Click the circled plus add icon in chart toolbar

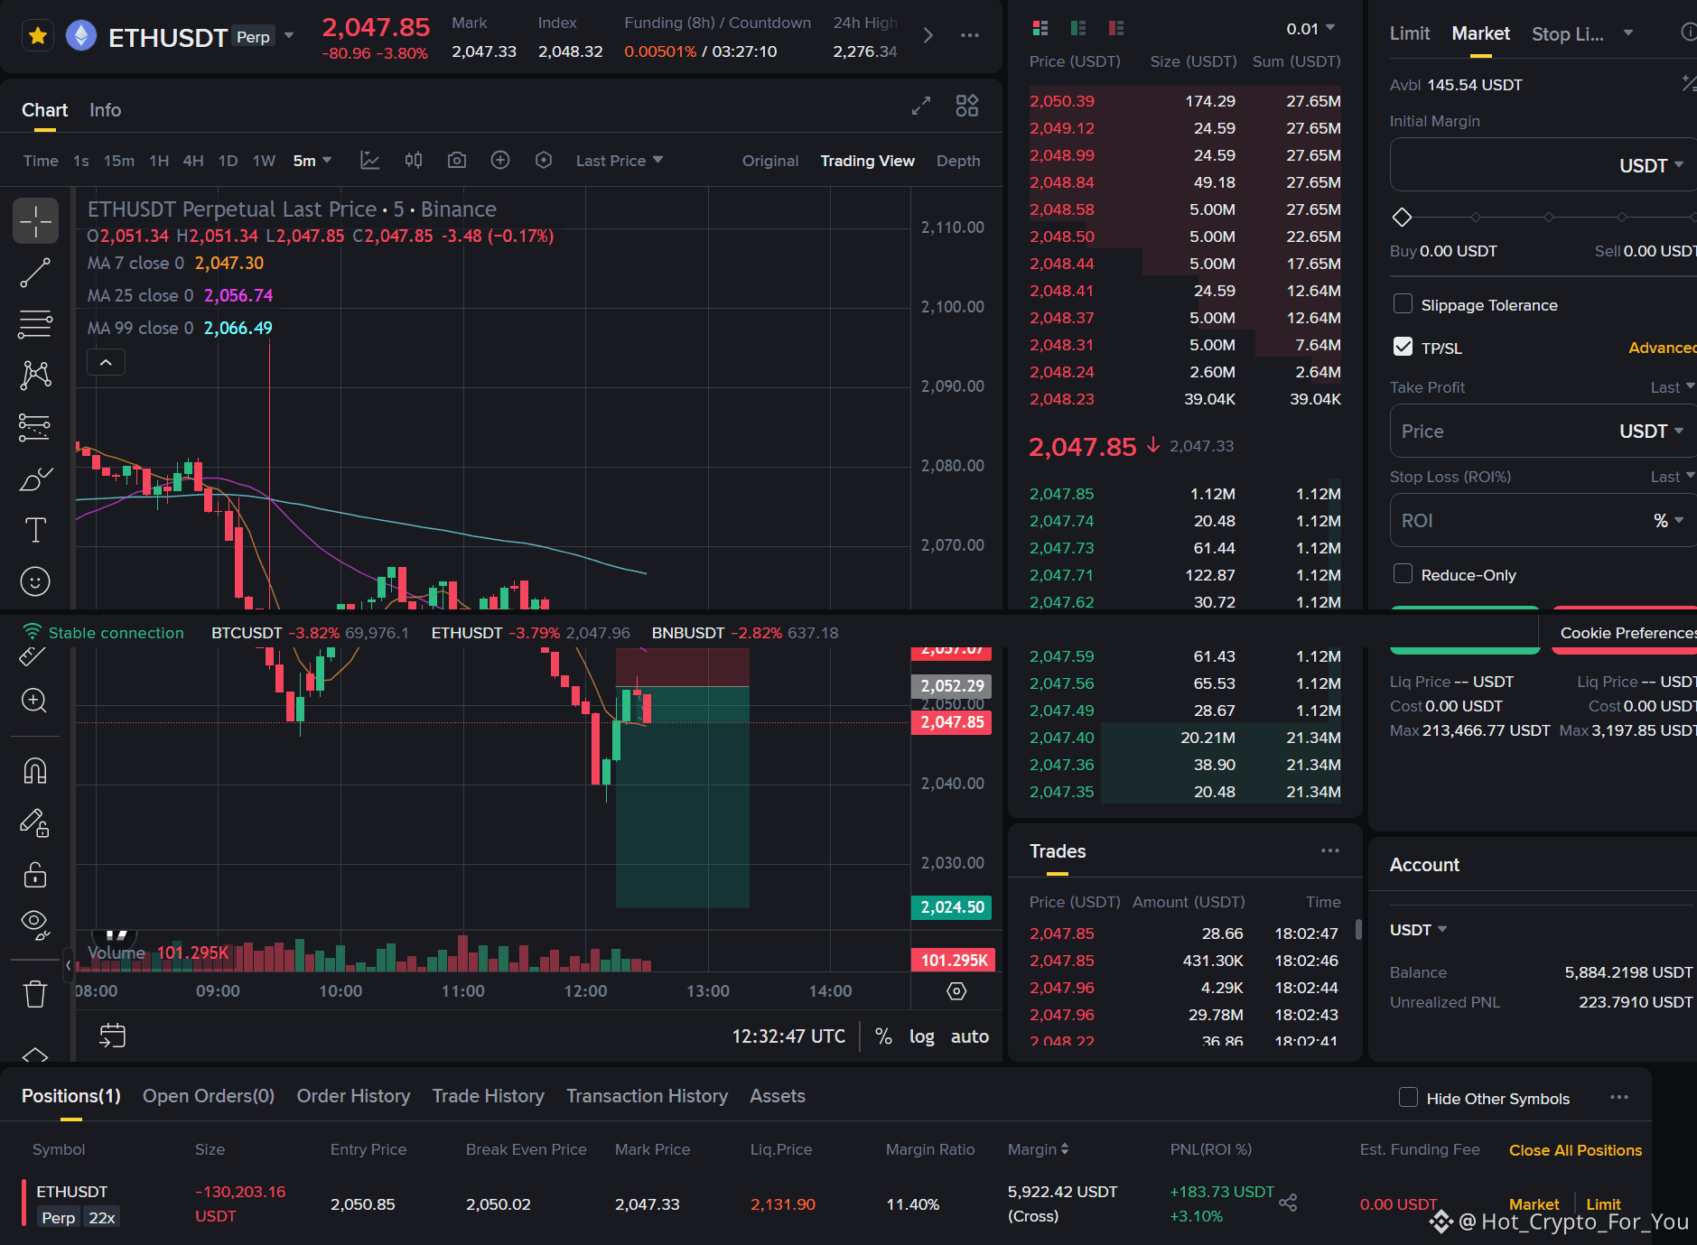[500, 161]
